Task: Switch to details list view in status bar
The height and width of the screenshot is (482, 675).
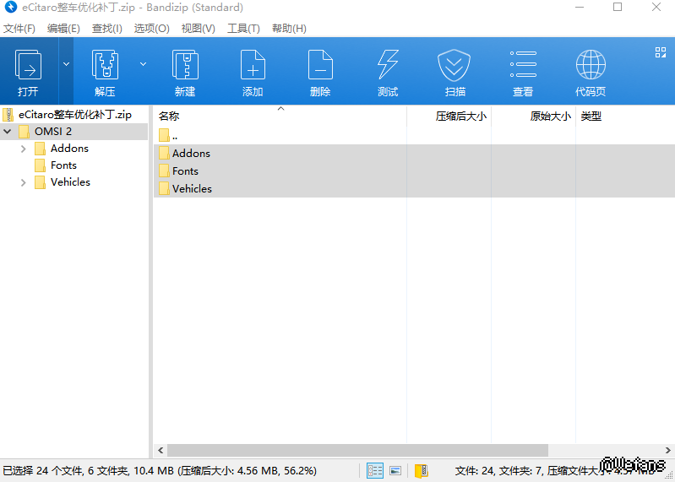Action: 374,470
